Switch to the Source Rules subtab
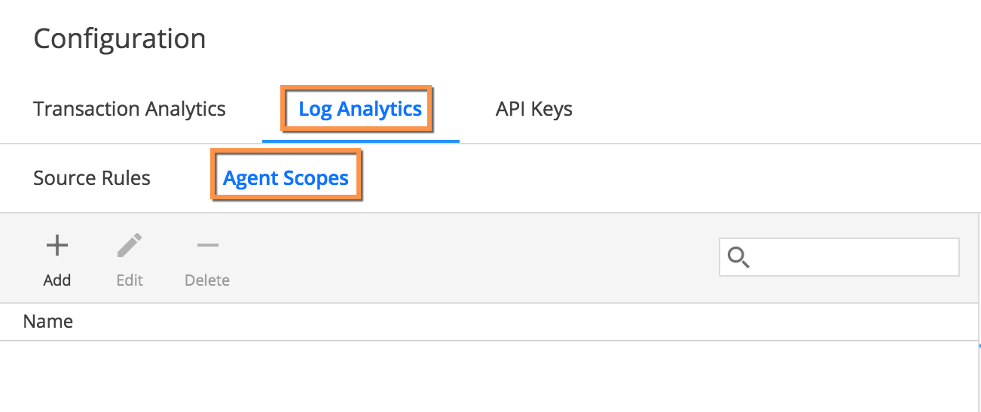Screen dimensions: 981x412 (92, 178)
